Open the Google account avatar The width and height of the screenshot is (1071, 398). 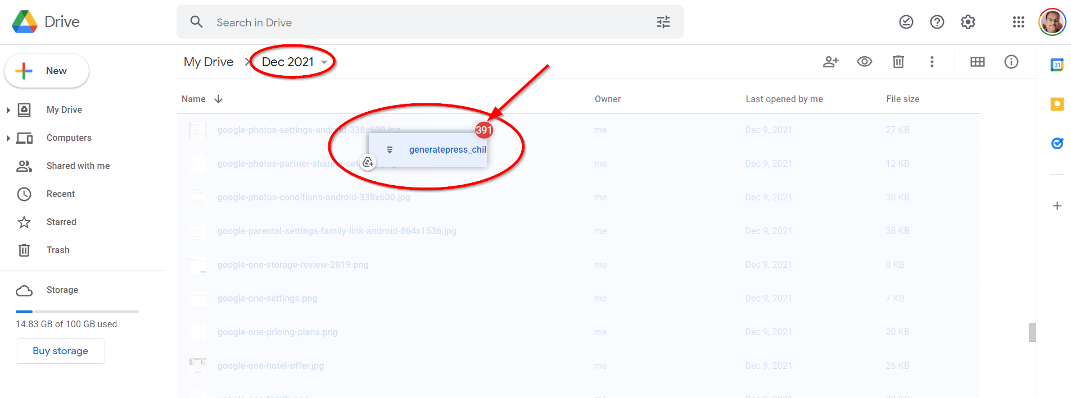[1052, 22]
